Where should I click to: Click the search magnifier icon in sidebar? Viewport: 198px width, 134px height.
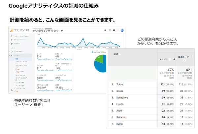pos(12,36)
